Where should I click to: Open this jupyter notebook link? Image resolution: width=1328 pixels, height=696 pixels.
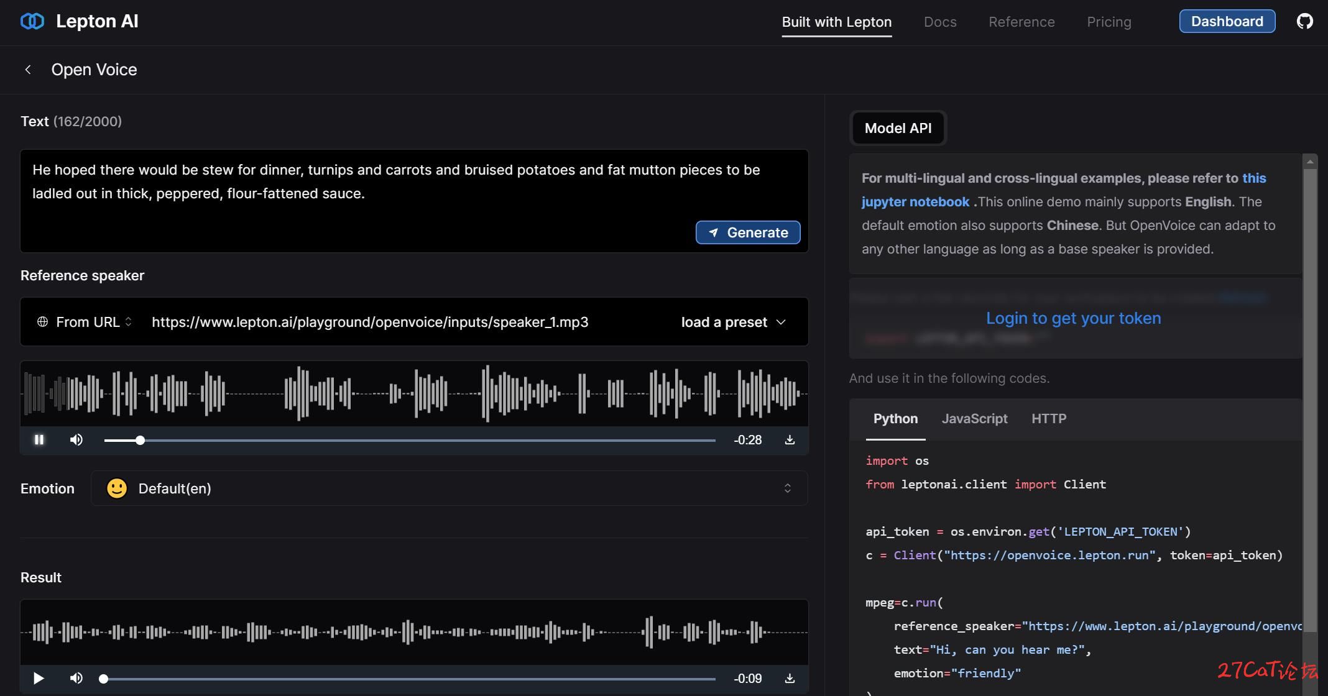pos(1064,190)
